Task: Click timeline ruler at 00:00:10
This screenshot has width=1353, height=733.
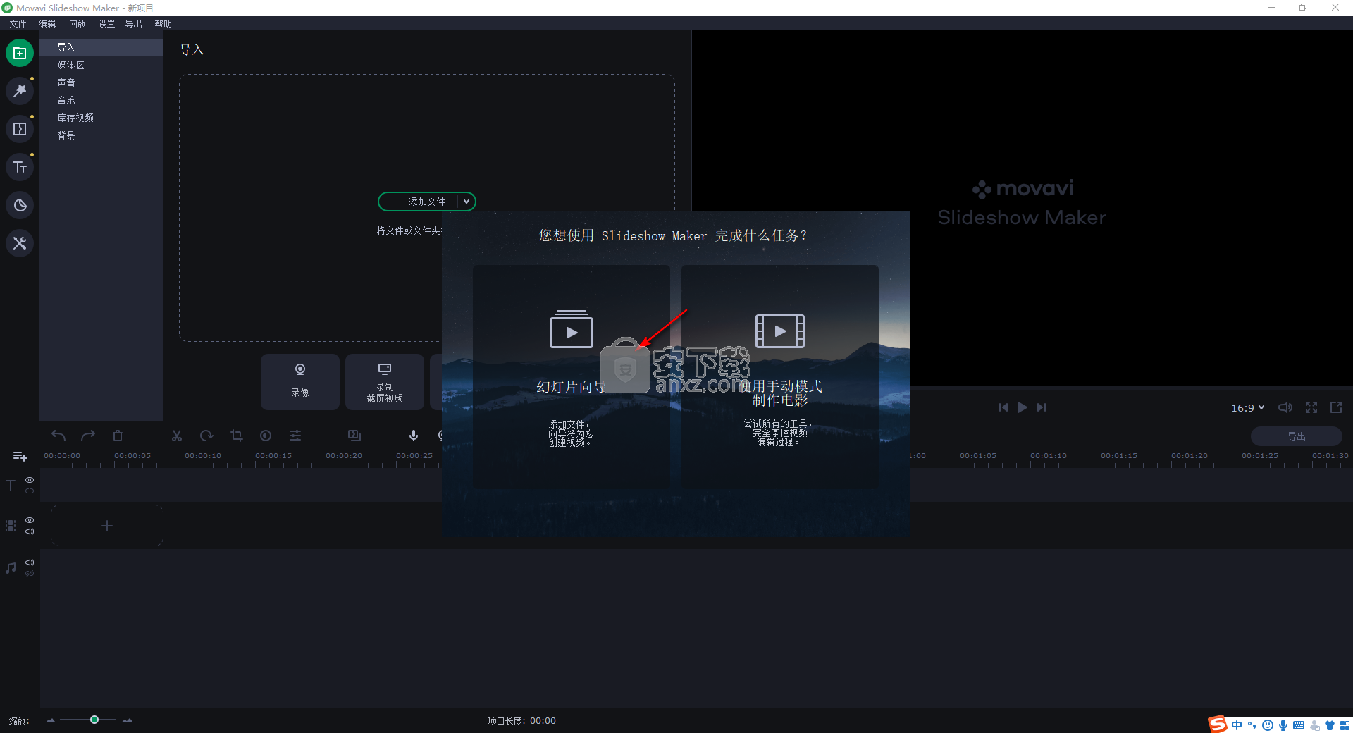Action: click(x=203, y=456)
